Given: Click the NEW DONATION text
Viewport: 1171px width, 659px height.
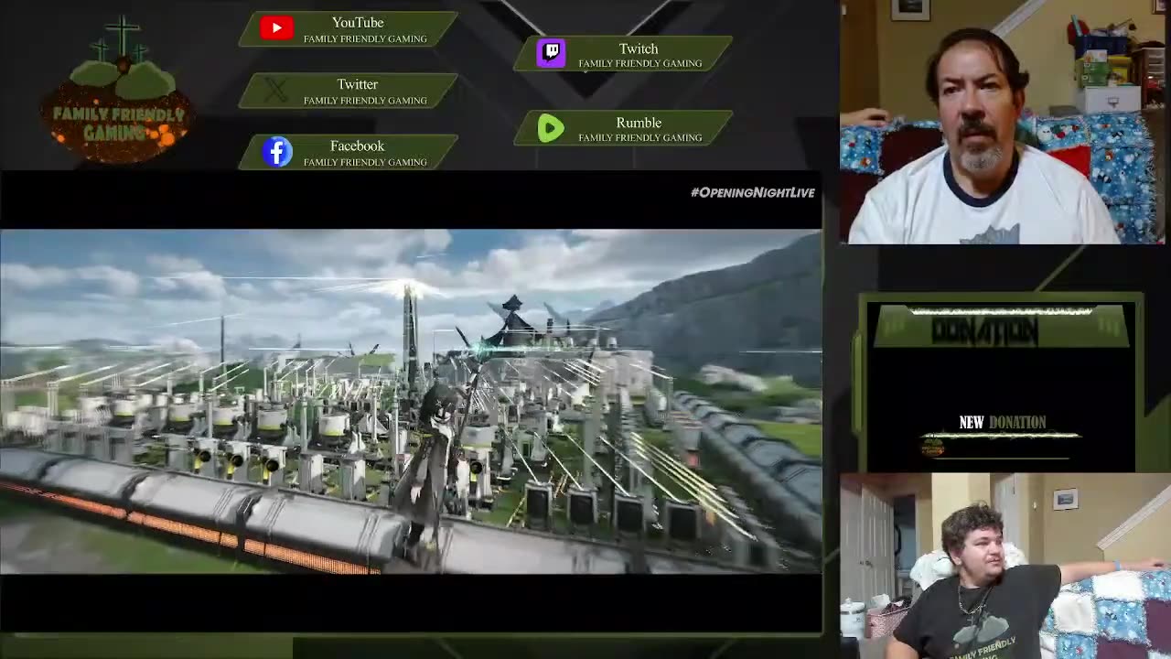Looking at the screenshot, I should tap(1002, 422).
